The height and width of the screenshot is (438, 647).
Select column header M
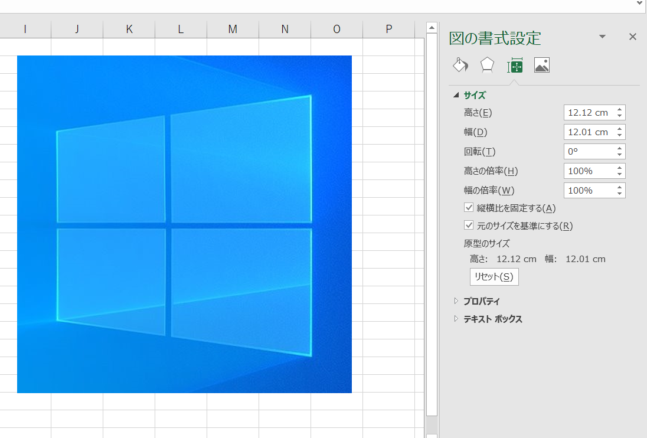[x=233, y=30]
